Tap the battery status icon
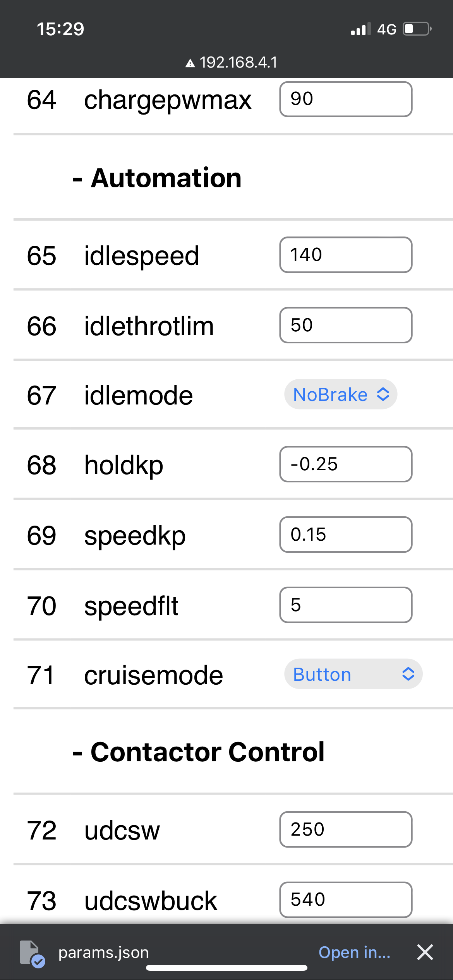This screenshot has height=980, width=453. (417, 29)
